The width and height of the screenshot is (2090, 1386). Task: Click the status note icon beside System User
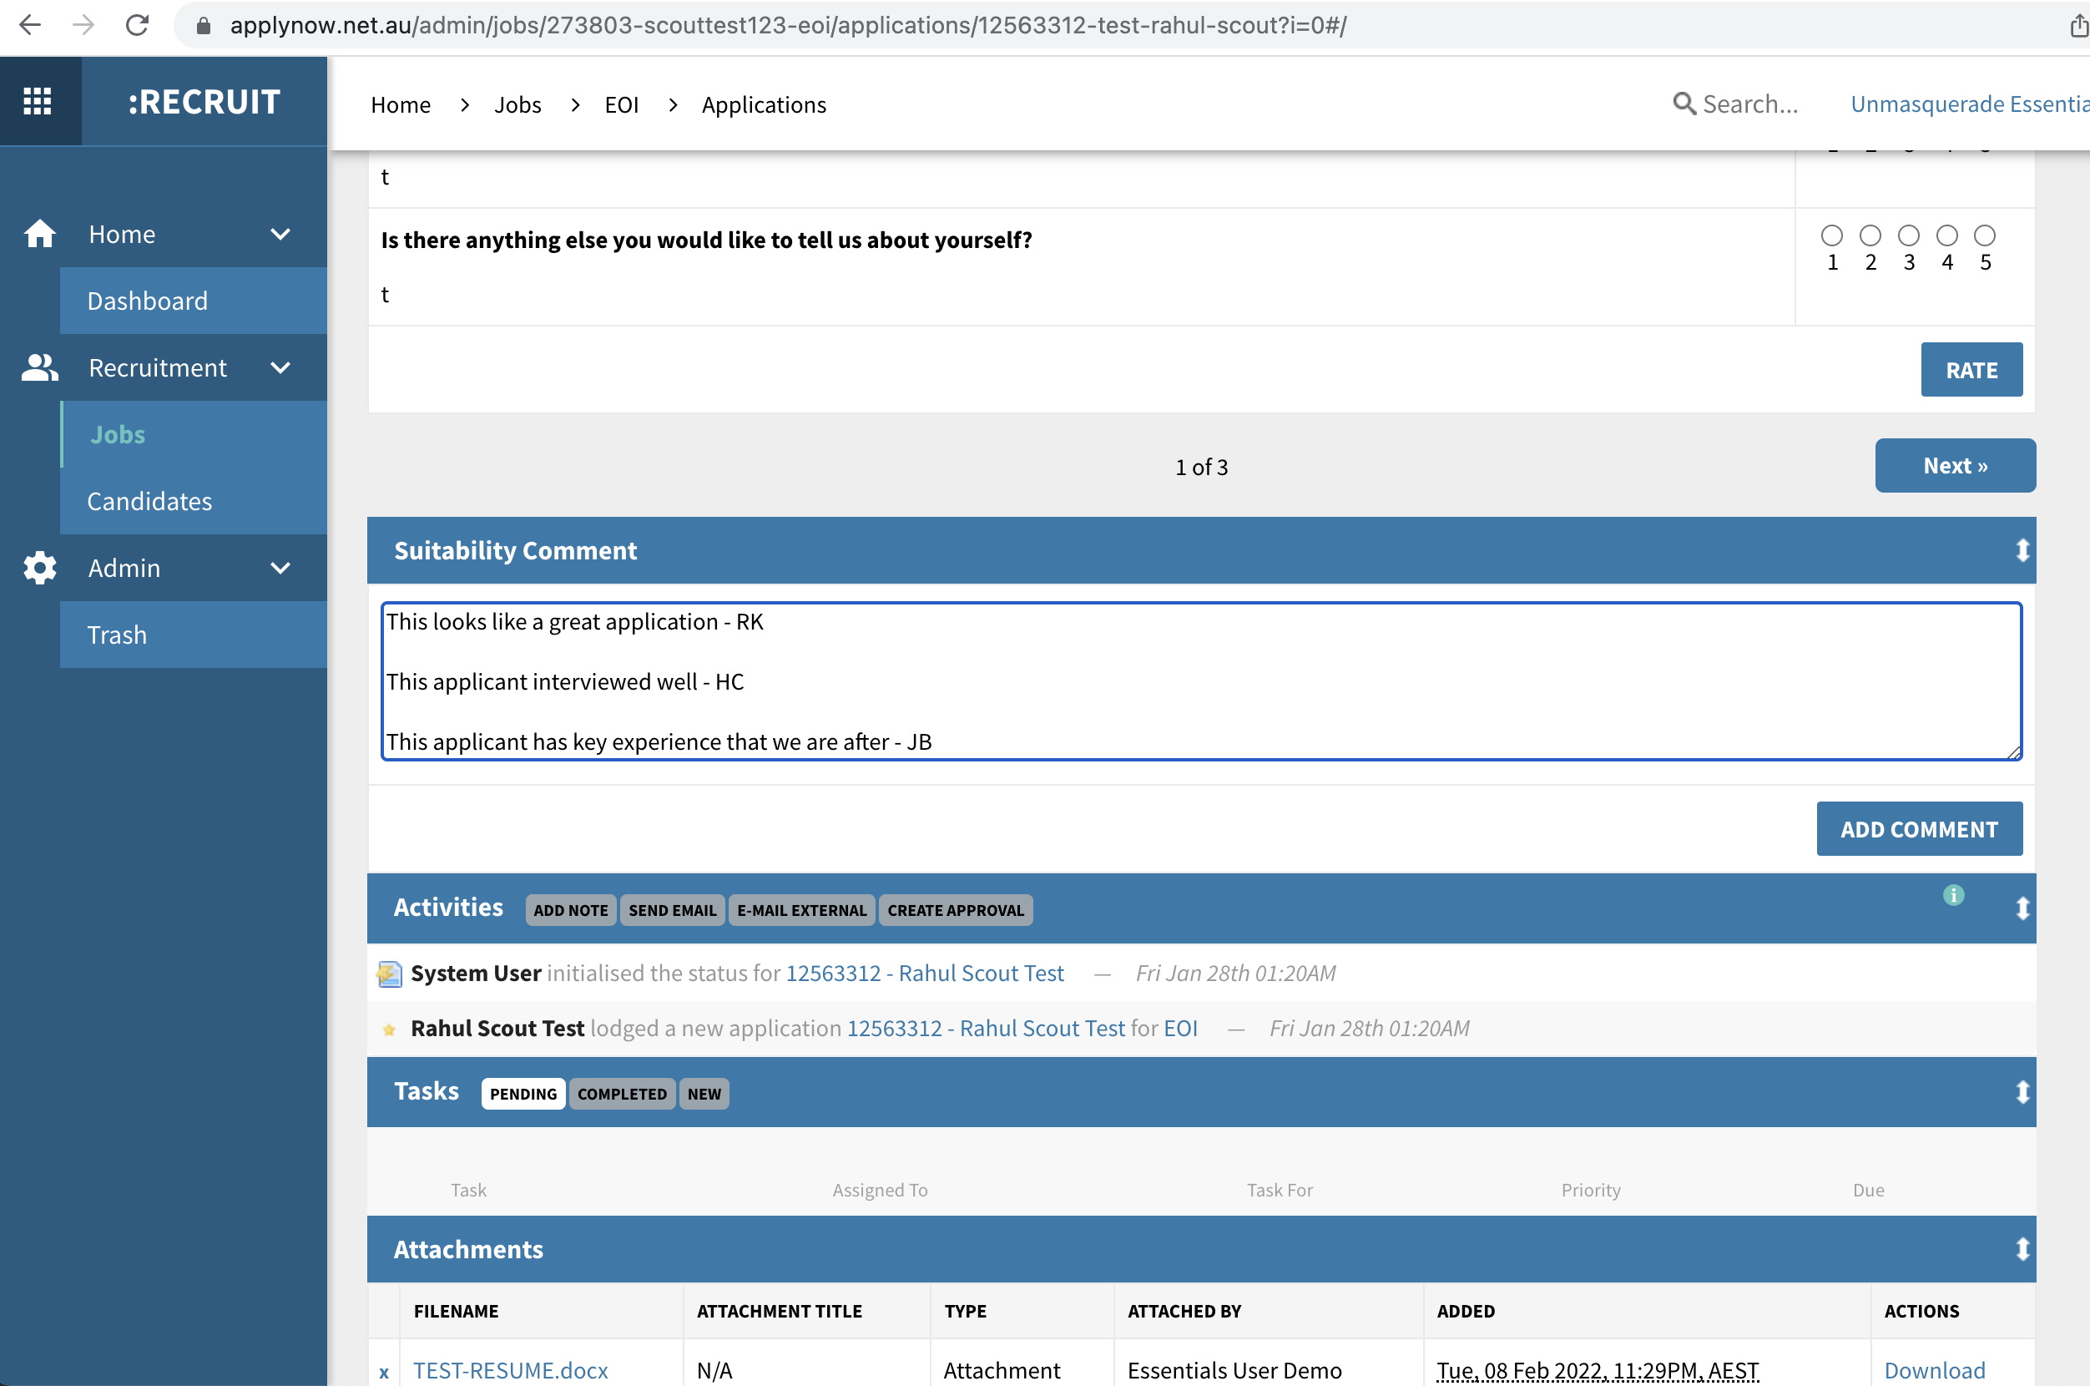tap(389, 974)
